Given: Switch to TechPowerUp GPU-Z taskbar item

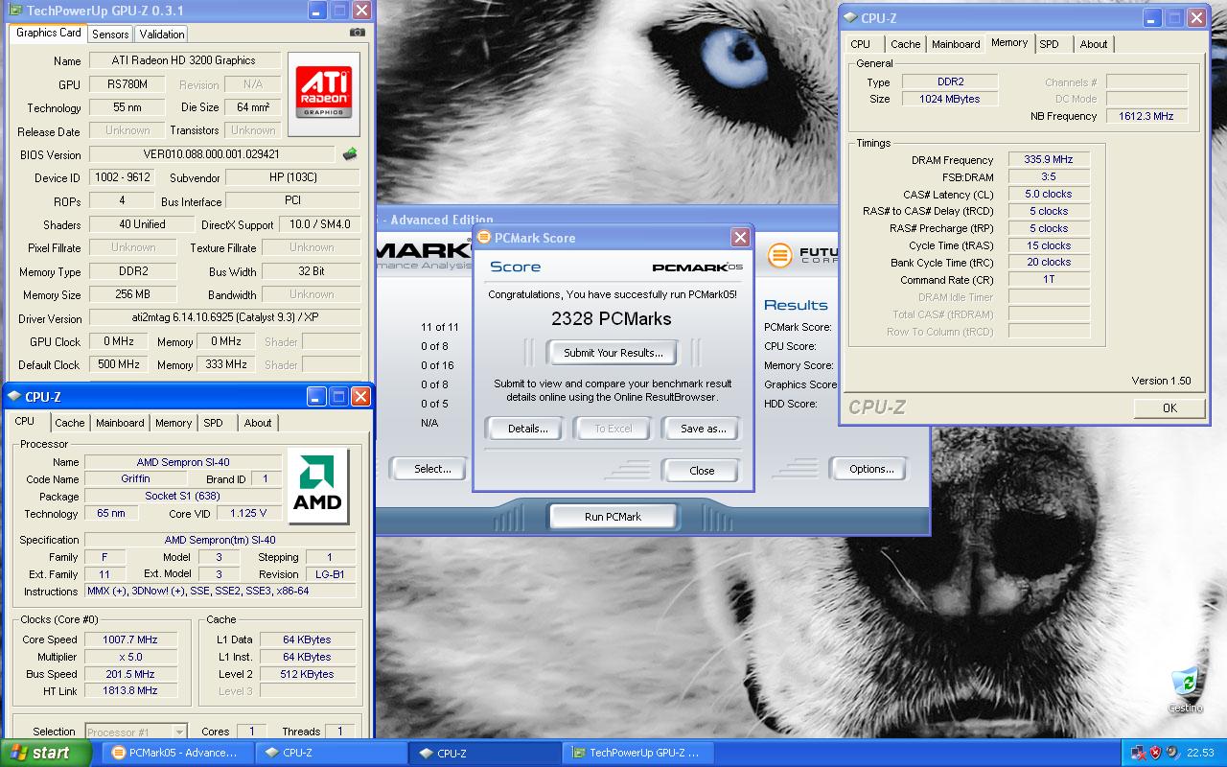Looking at the screenshot, I should [x=638, y=753].
